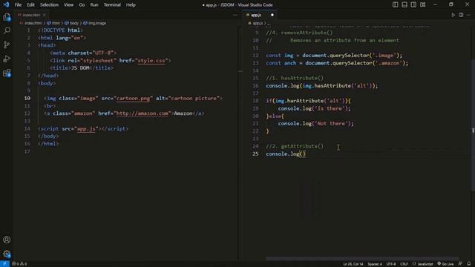Change the CRLF end of line
475x267 pixels.
404,264
